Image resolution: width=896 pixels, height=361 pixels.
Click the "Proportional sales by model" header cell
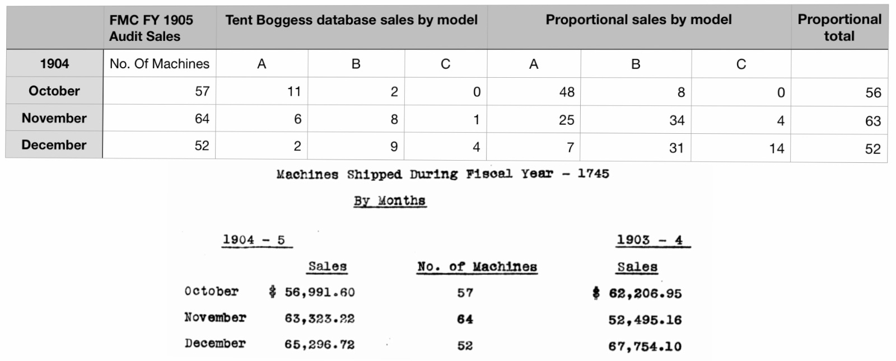638,20
